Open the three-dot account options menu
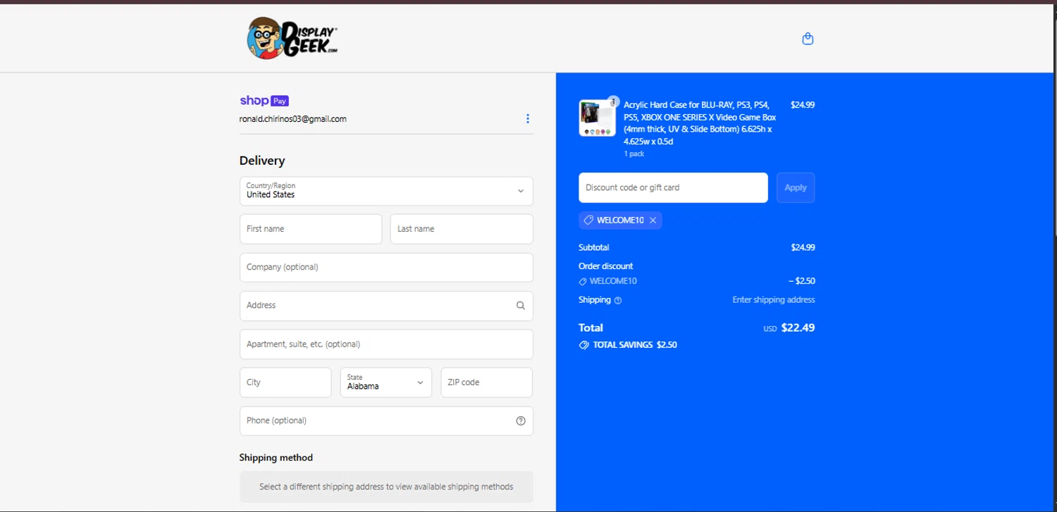 point(528,118)
